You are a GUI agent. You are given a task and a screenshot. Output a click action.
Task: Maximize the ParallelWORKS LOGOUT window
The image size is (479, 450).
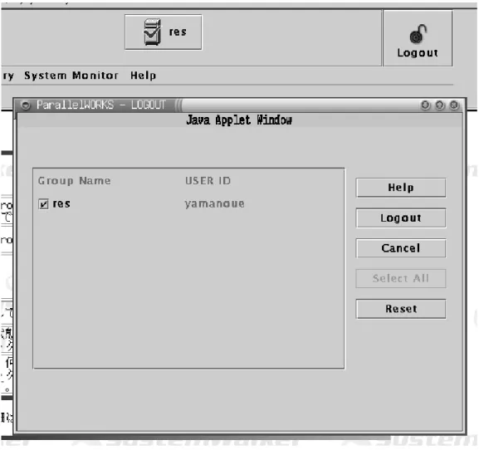(x=440, y=105)
